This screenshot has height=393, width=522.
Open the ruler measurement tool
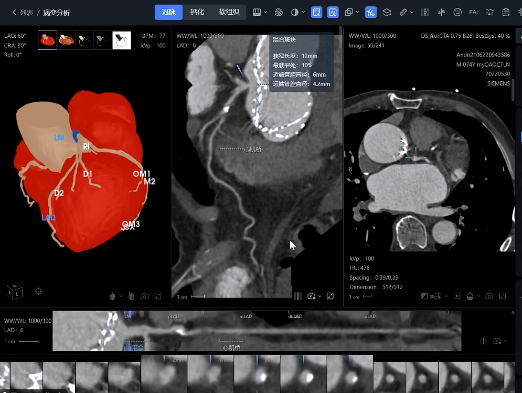(403, 12)
